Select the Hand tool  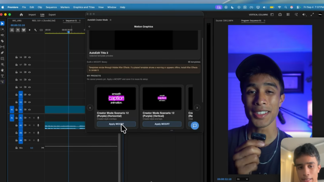[2, 70]
